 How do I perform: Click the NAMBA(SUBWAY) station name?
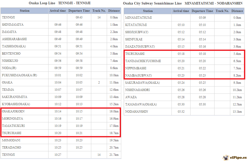pyautogui.click(x=138, y=76)
